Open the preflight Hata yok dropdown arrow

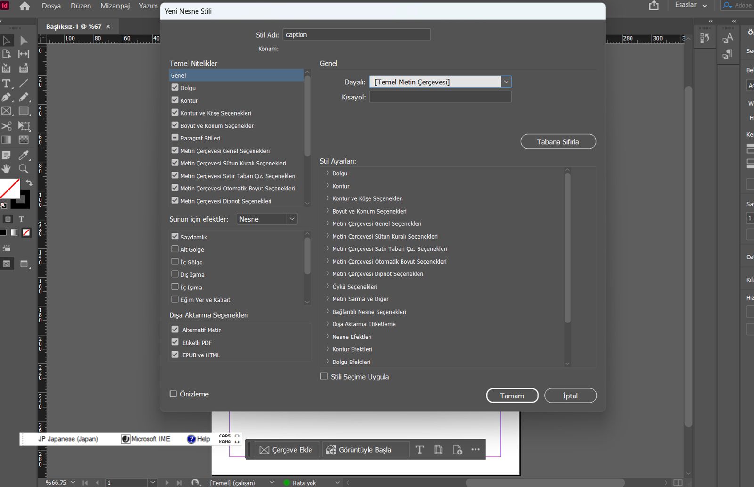pos(337,482)
